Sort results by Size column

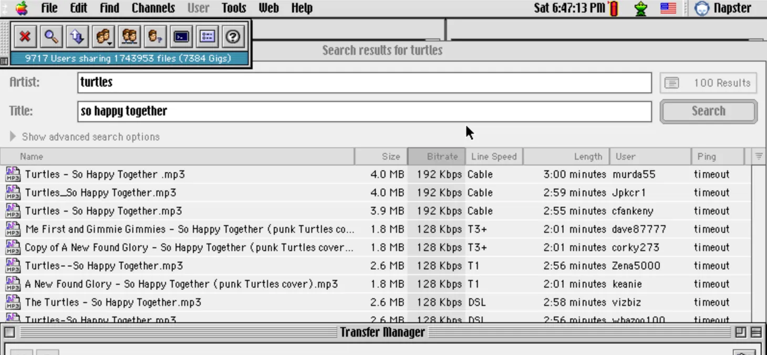pyautogui.click(x=381, y=156)
